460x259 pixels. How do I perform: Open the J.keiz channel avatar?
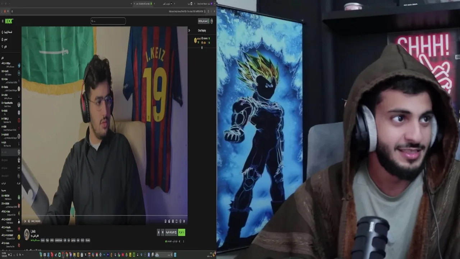27,234
